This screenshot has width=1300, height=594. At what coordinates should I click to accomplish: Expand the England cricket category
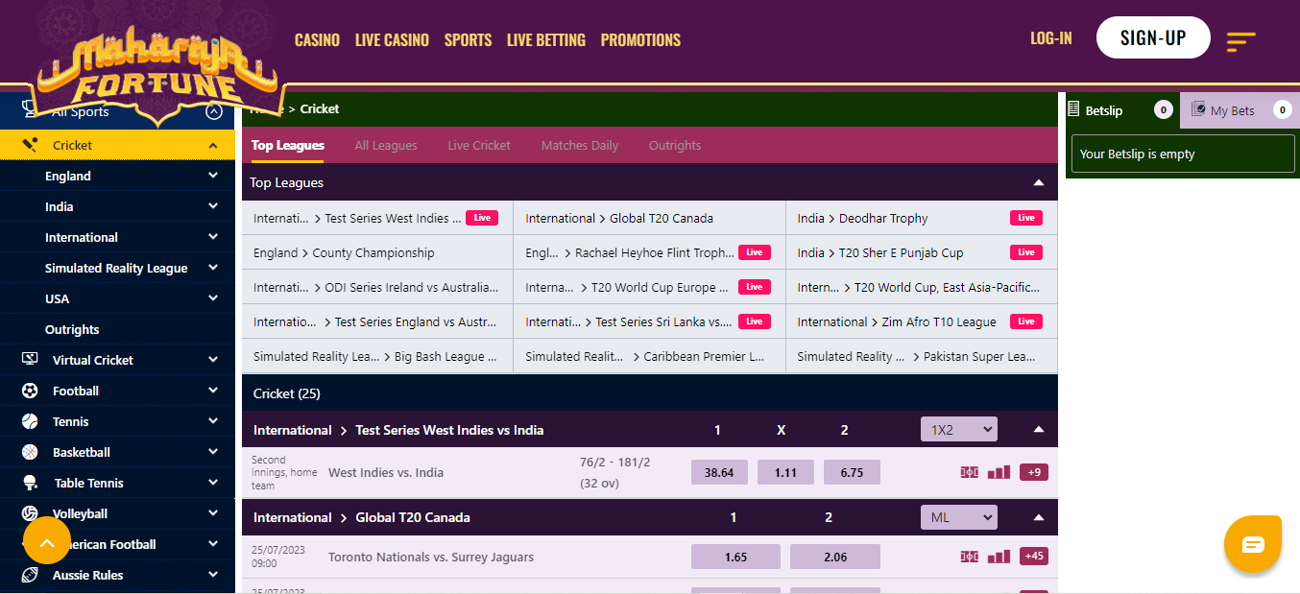[x=213, y=176]
